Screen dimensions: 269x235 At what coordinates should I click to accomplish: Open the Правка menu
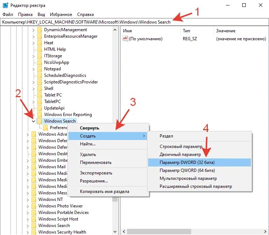pyautogui.click(x=25, y=15)
